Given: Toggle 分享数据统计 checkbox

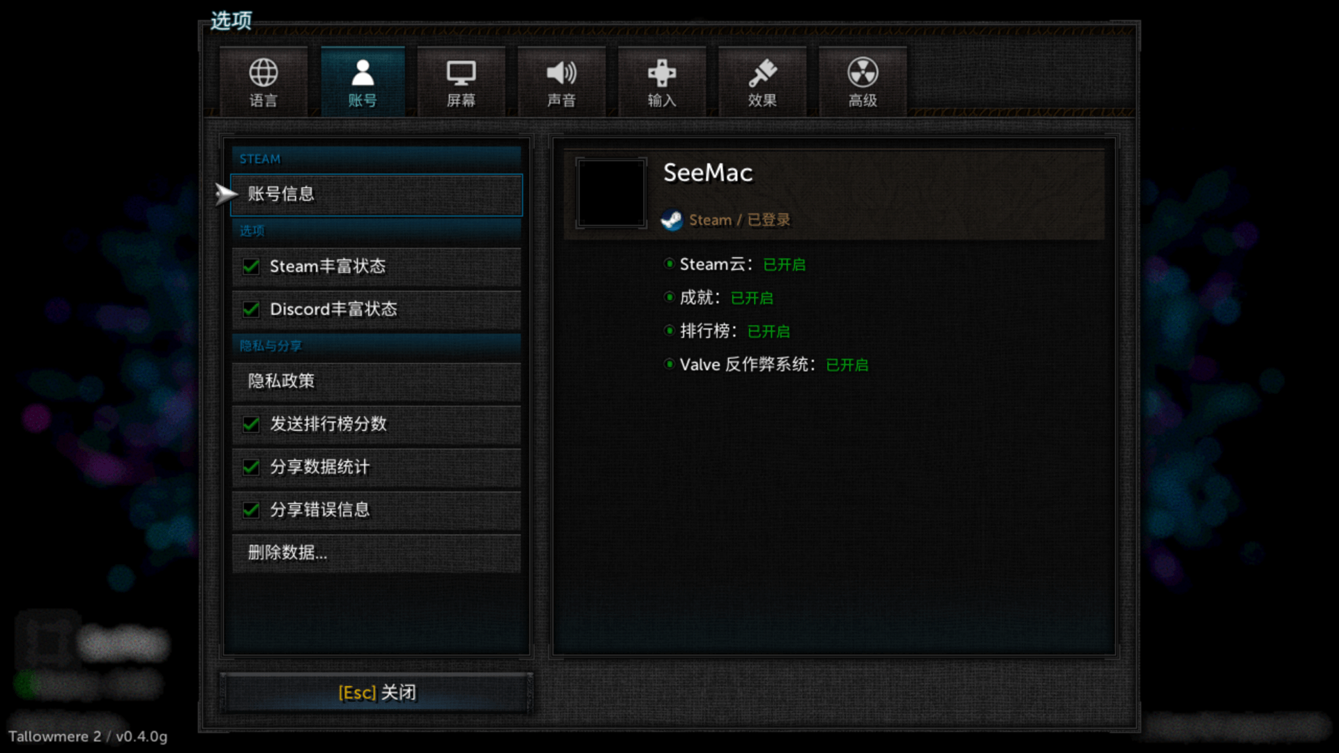Looking at the screenshot, I should pyautogui.click(x=251, y=467).
